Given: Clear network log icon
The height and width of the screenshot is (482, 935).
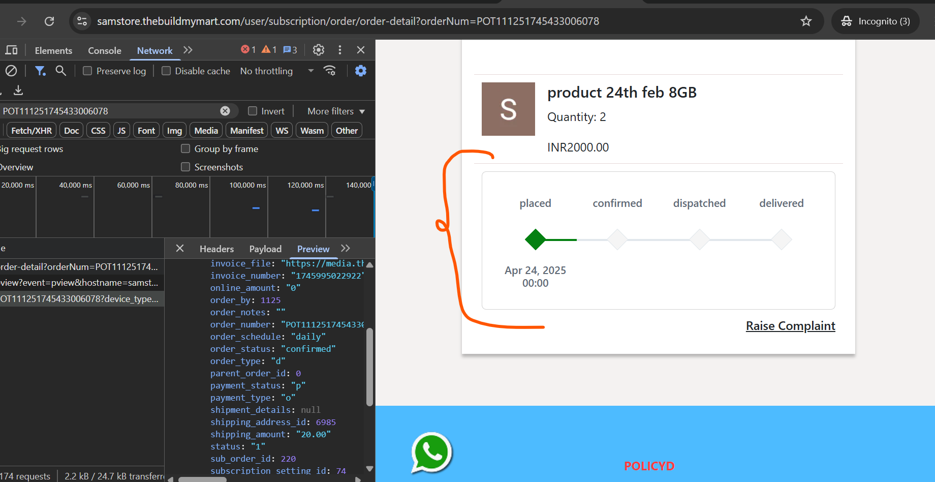Looking at the screenshot, I should pos(11,71).
